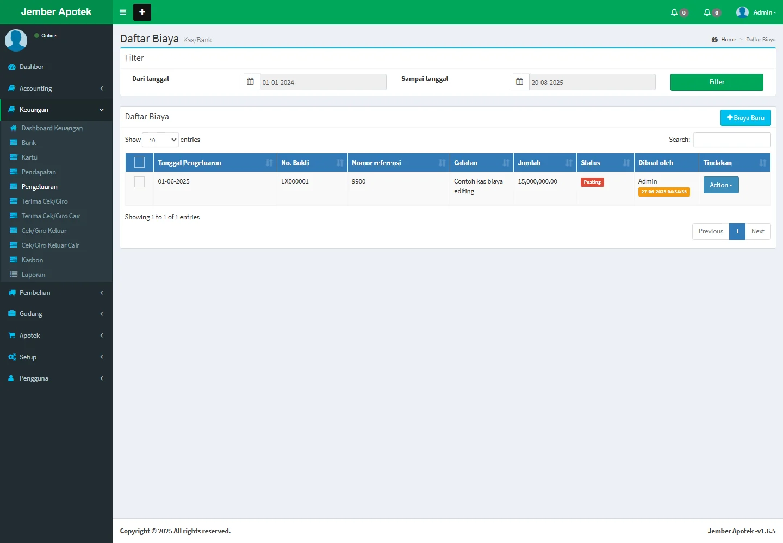The height and width of the screenshot is (543, 783).
Task: Toggle the select-all header checkbox
Action: point(139,162)
